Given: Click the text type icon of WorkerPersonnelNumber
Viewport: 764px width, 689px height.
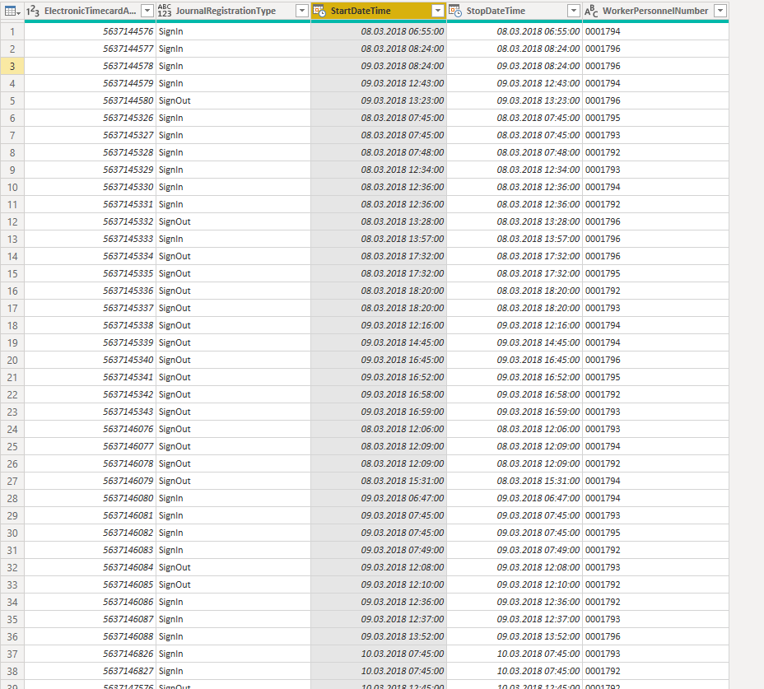Looking at the screenshot, I should coord(591,11).
